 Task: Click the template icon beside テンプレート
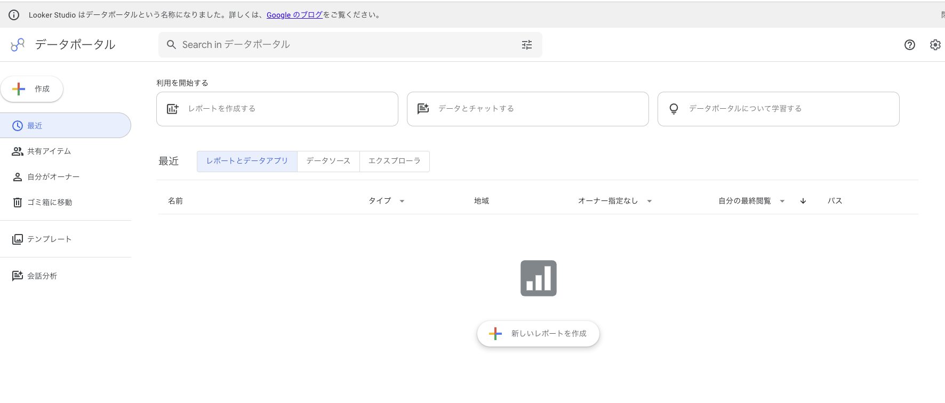tap(18, 239)
